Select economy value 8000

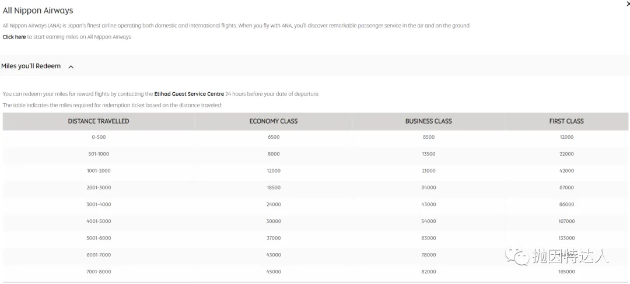tap(273, 154)
